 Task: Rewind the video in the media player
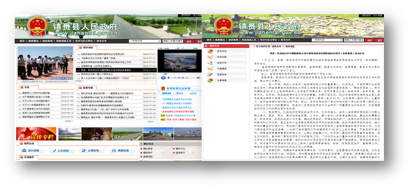coord(179,78)
